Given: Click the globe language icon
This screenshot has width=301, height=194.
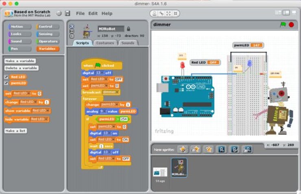Looking at the screenshot, I should [59, 13].
